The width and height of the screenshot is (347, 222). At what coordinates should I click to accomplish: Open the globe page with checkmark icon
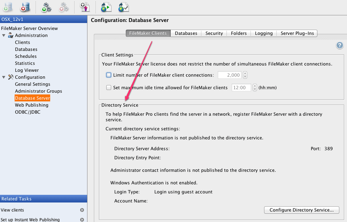tap(123, 7)
